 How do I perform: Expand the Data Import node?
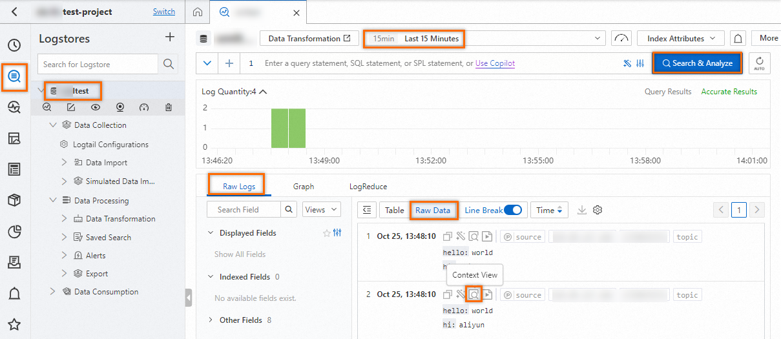tap(65, 163)
